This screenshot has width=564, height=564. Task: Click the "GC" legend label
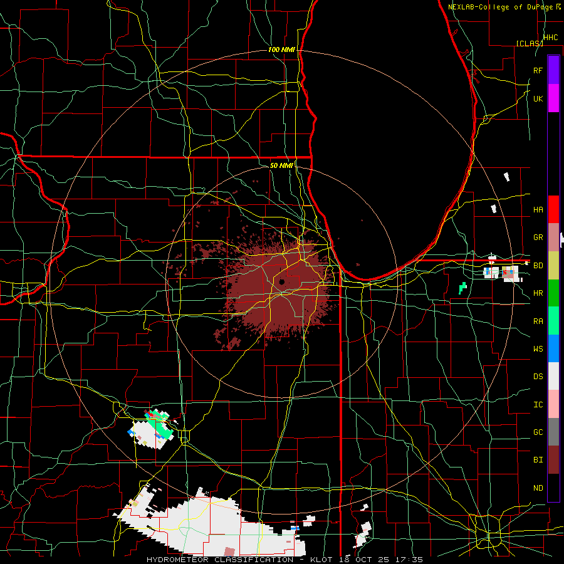[x=538, y=432]
